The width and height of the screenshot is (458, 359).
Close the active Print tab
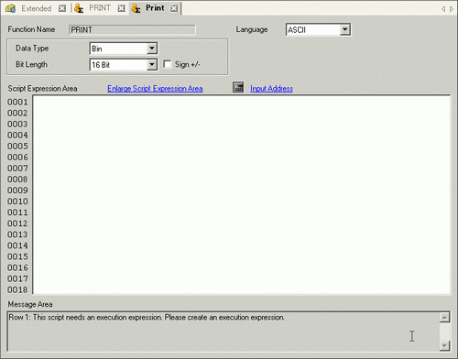coord(174,8)
